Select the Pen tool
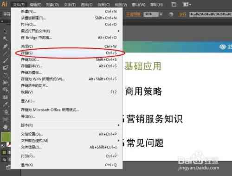This screenshot has width=232, height=176. (x=5, y=46)
